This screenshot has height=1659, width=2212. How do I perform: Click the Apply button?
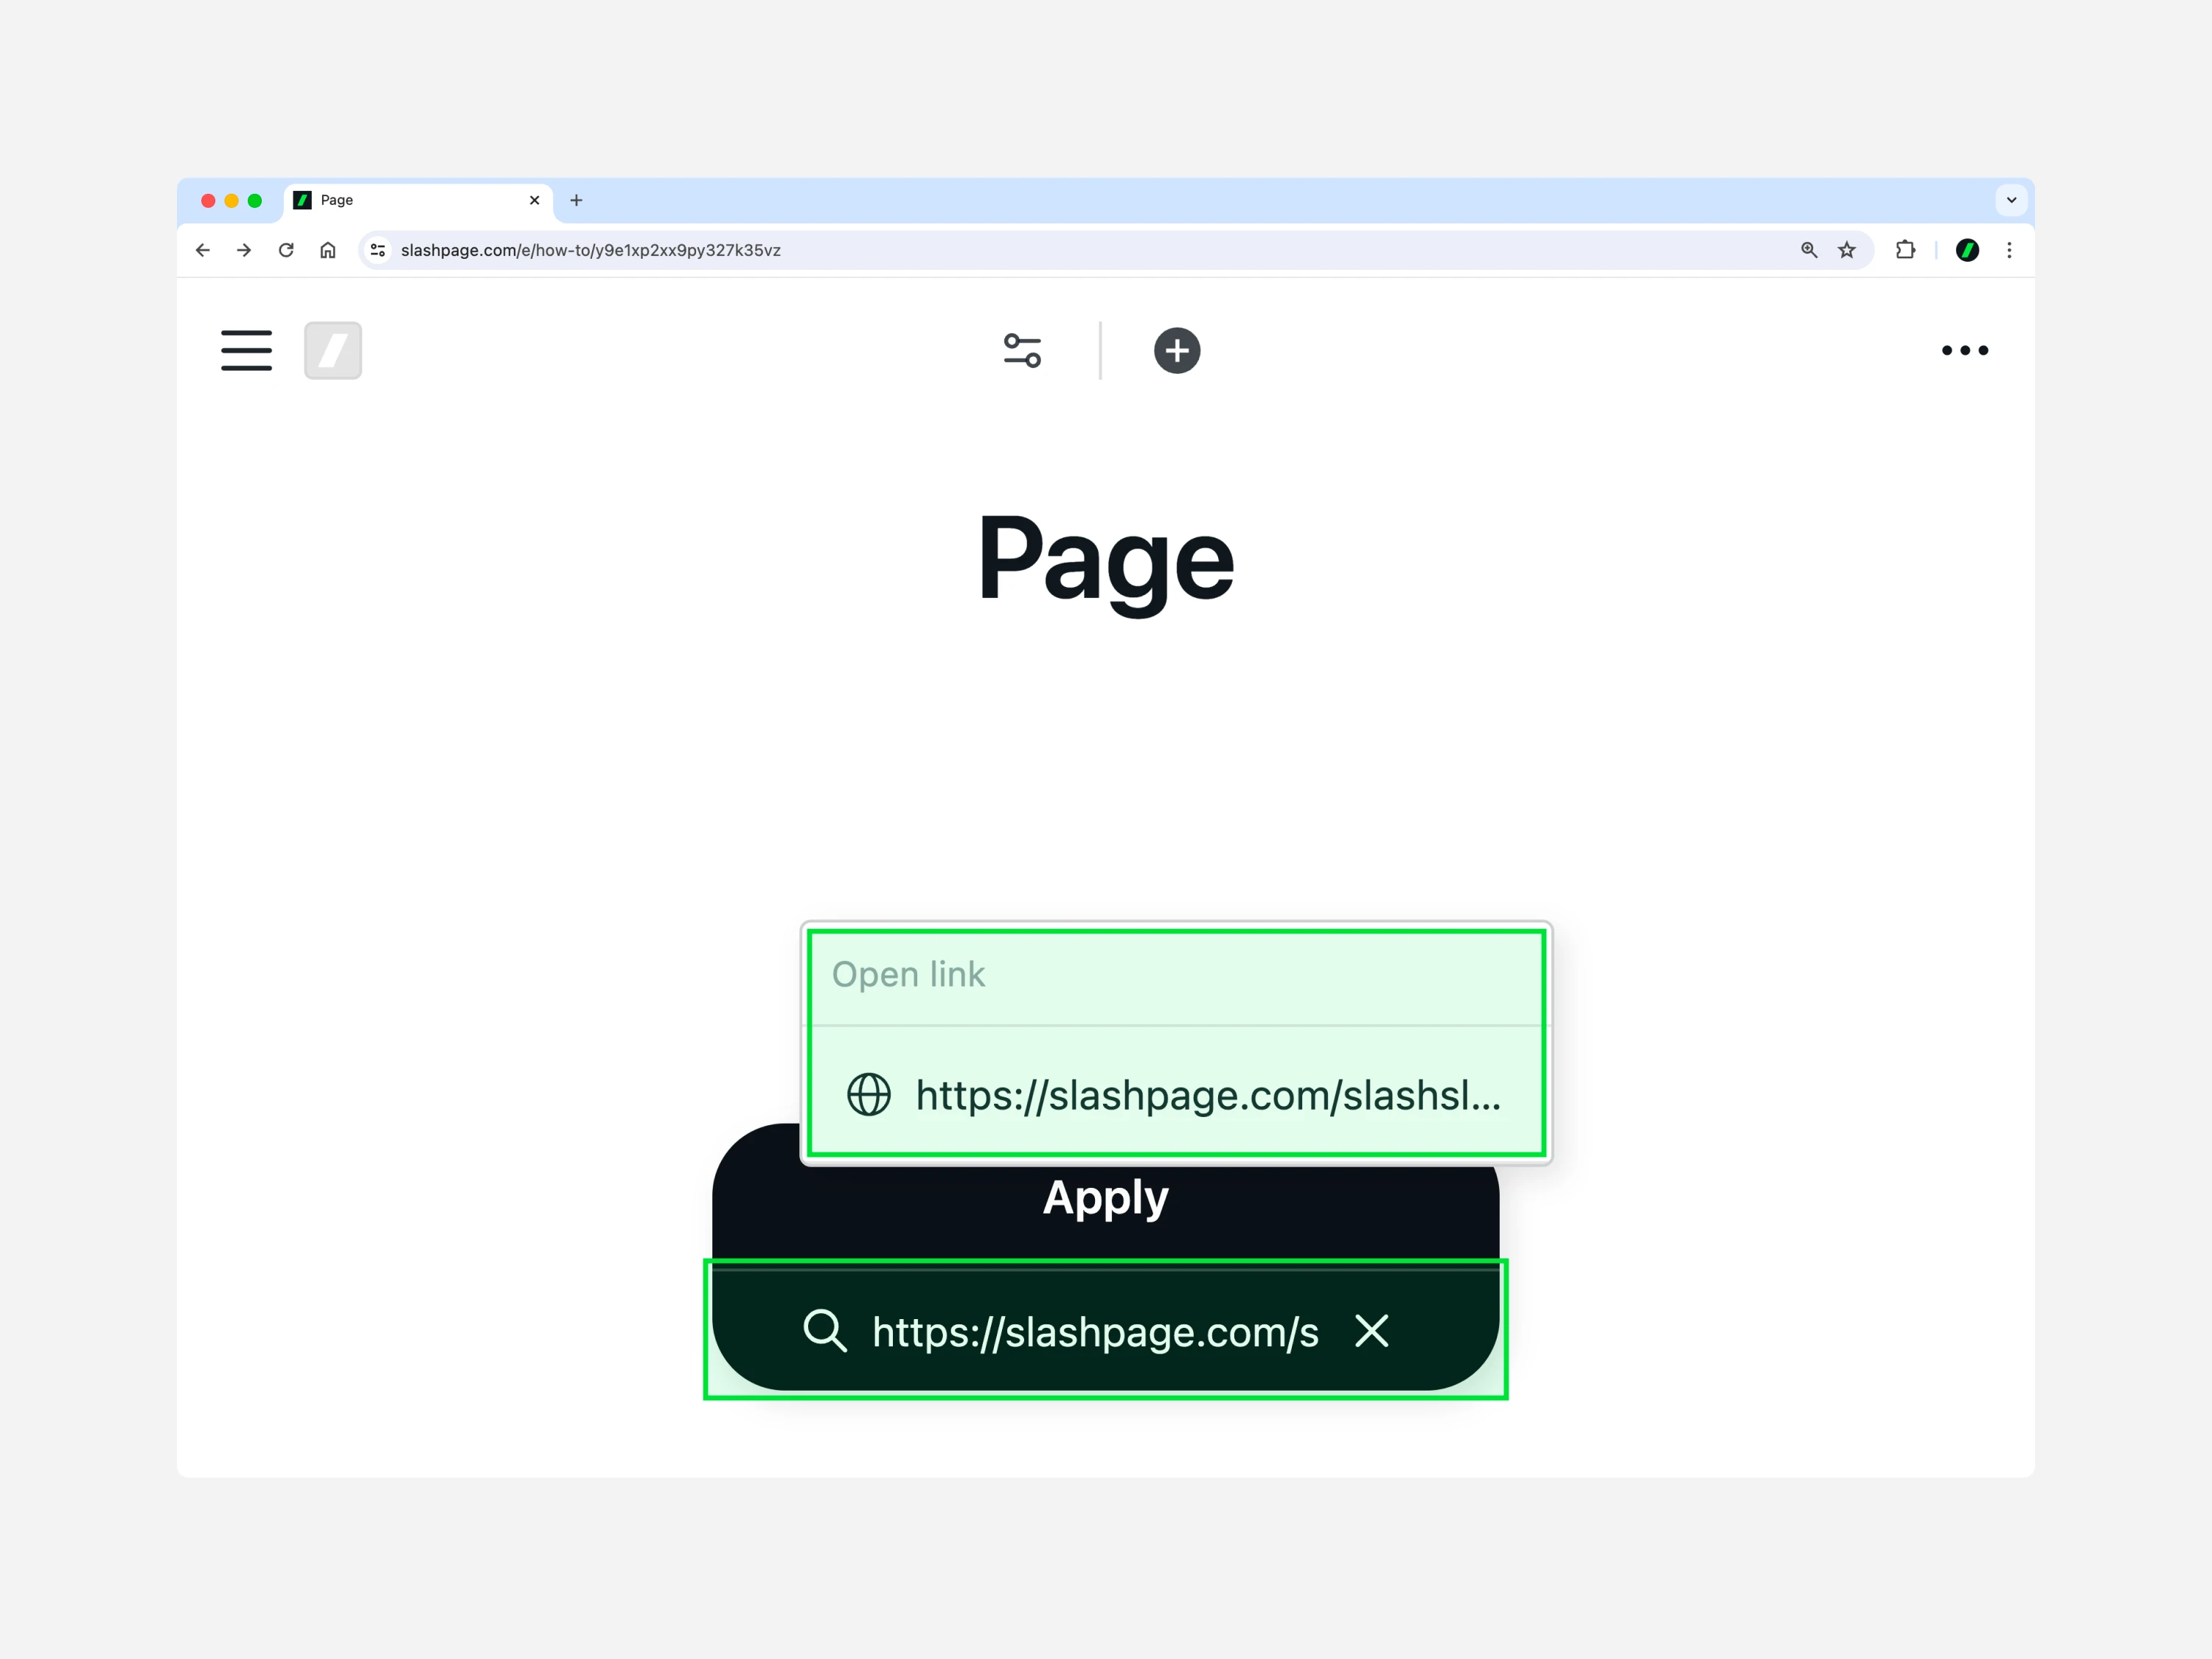1105,1197
